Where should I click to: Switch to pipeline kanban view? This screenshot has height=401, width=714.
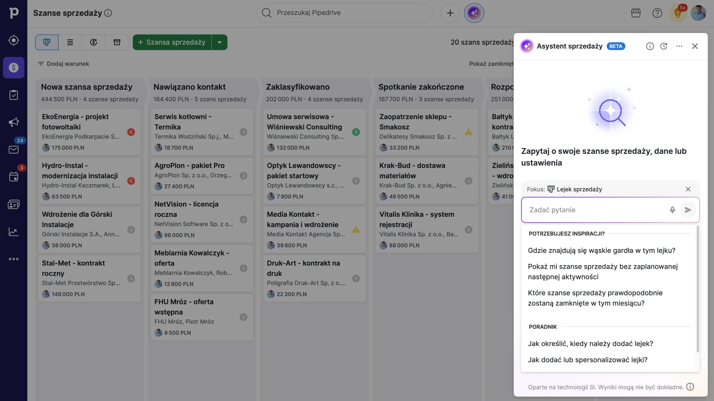[x=47, y=42]
